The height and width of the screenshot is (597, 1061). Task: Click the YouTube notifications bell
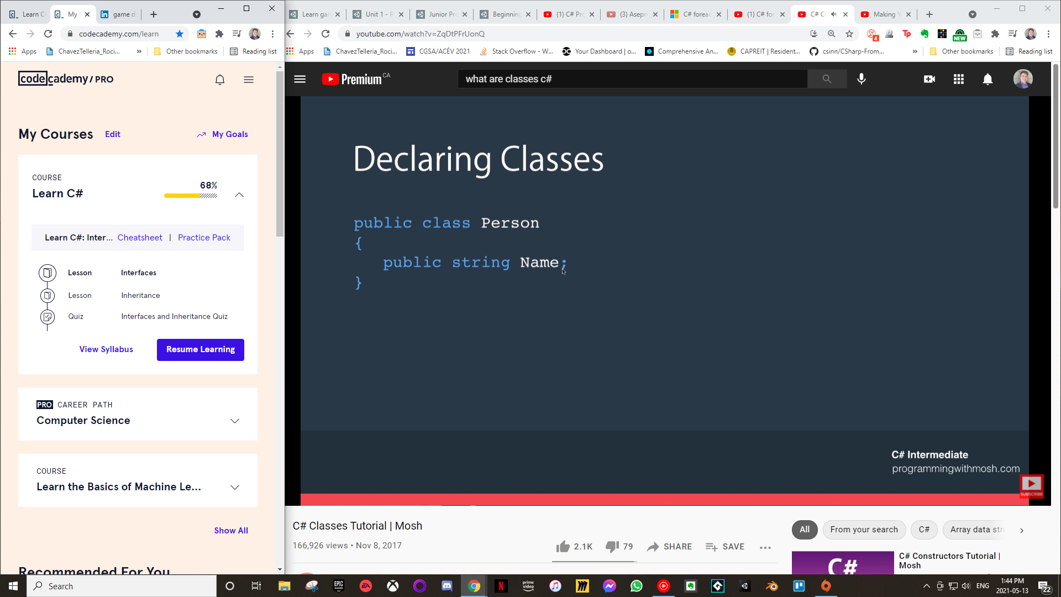pyautogui.click(x=988, y=79)
